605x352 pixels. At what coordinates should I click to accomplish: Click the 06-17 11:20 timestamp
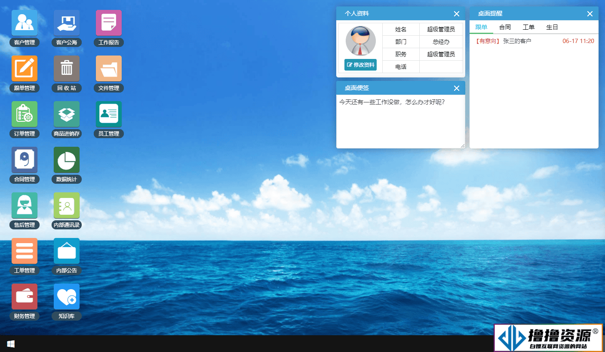[578, 41]
